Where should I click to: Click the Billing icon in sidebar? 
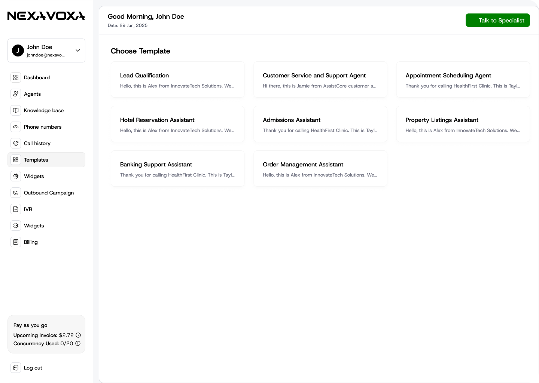16,242
